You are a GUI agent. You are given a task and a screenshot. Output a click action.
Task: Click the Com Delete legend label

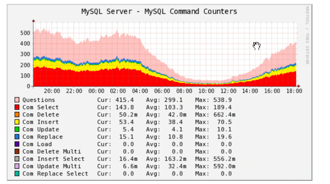[x=41, y=115]
